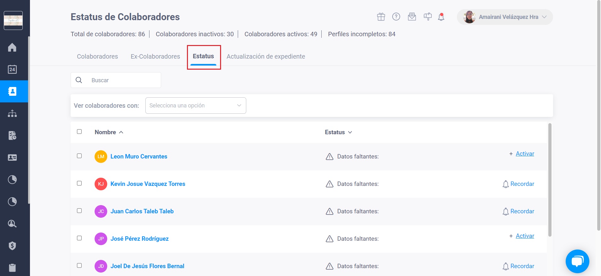Open the checklist-with-clock sidebar icon
Screen dimensions: 601x276
coord(12,135)
